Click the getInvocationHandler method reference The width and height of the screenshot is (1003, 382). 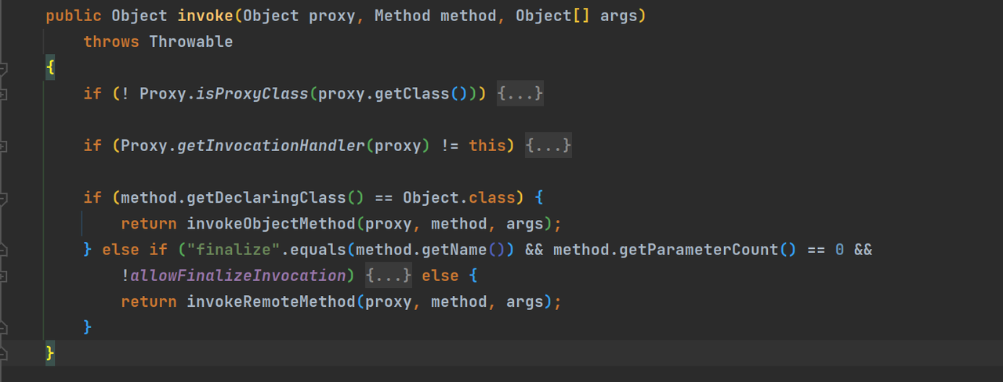(271, 146)
